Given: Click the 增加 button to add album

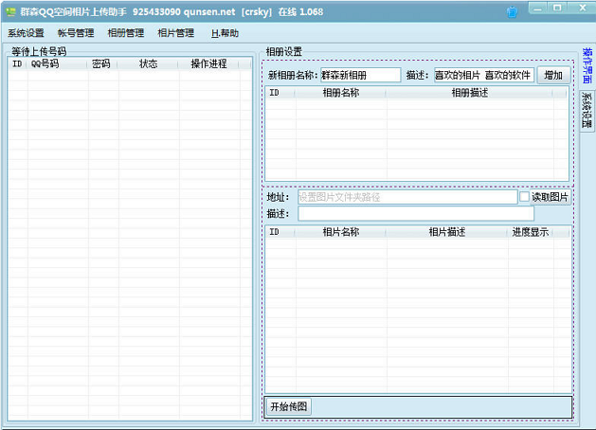Looking at the screenshot, I should (553, 75).
